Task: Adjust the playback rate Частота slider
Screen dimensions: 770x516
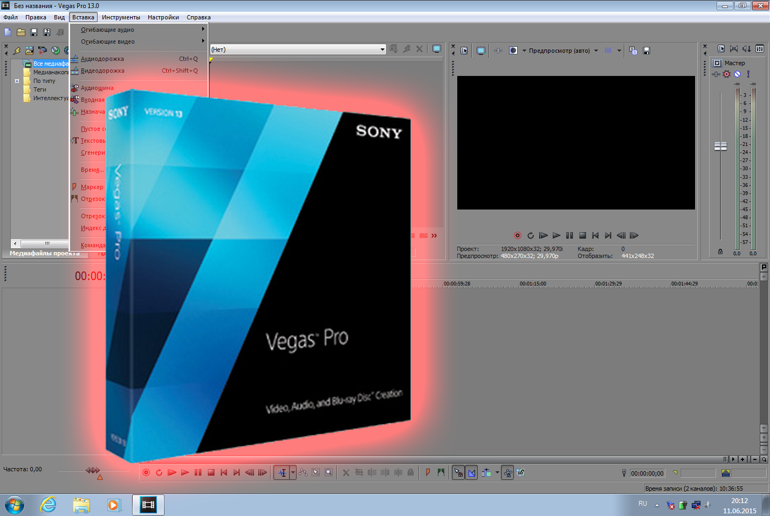Action: (x=93, y=471)
